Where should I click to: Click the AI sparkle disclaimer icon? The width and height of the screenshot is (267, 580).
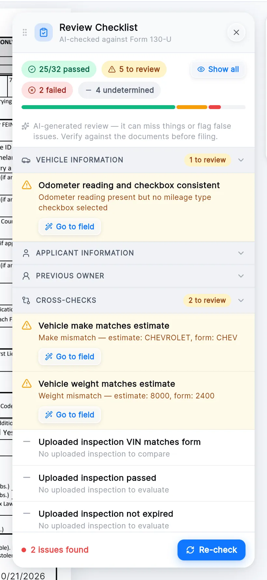(x=25, y=126)
